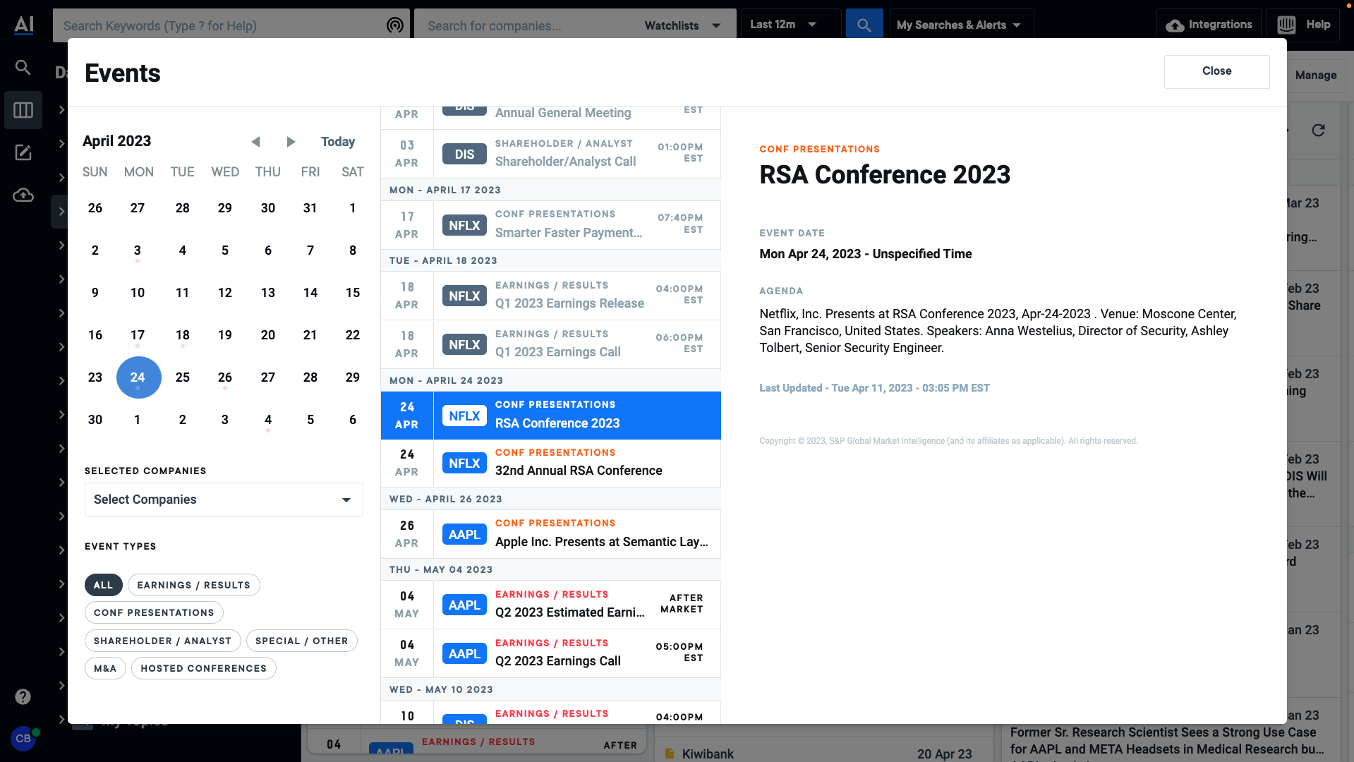The width and height of the screenshot is (1354, 762).
Task: Open the cloud upload icon in sidebar
Action: [x=23, y=195]
